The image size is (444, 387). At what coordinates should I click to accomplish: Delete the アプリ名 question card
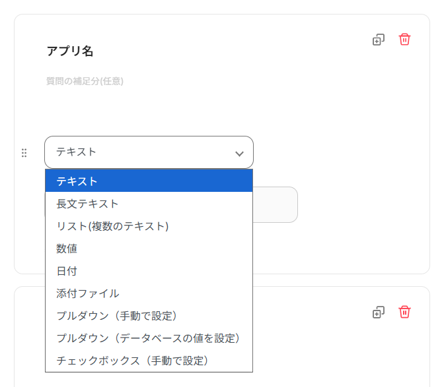tap(404, 40)
